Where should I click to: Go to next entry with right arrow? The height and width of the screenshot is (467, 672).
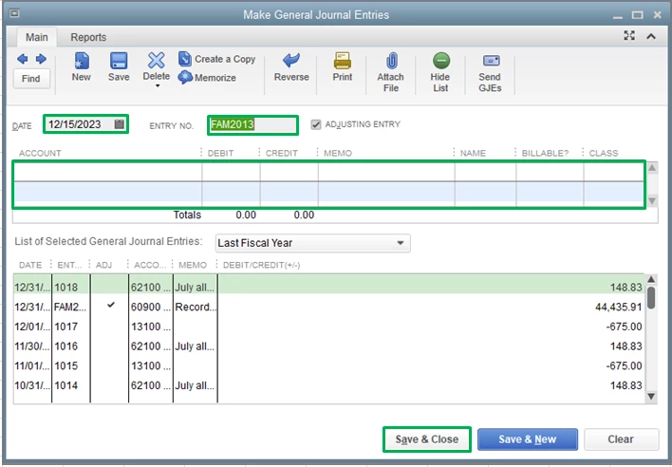pyautogui.click(x=41, y=59)
